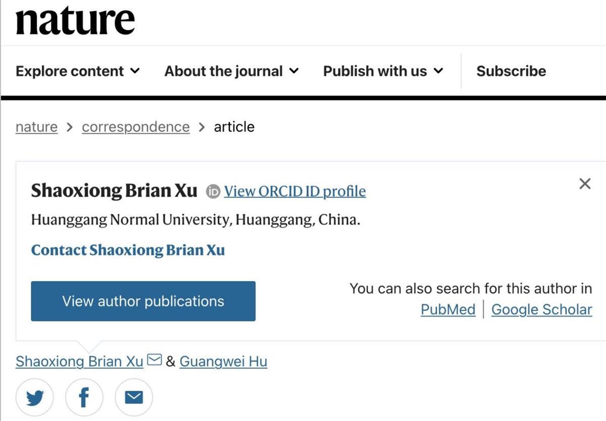Open correspondence breadcrumb link
The height and width of the screenshot is (421, 606).
[x=135, y=127]
